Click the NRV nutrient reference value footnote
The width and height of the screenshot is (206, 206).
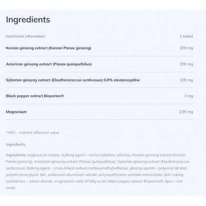point(33,133)
